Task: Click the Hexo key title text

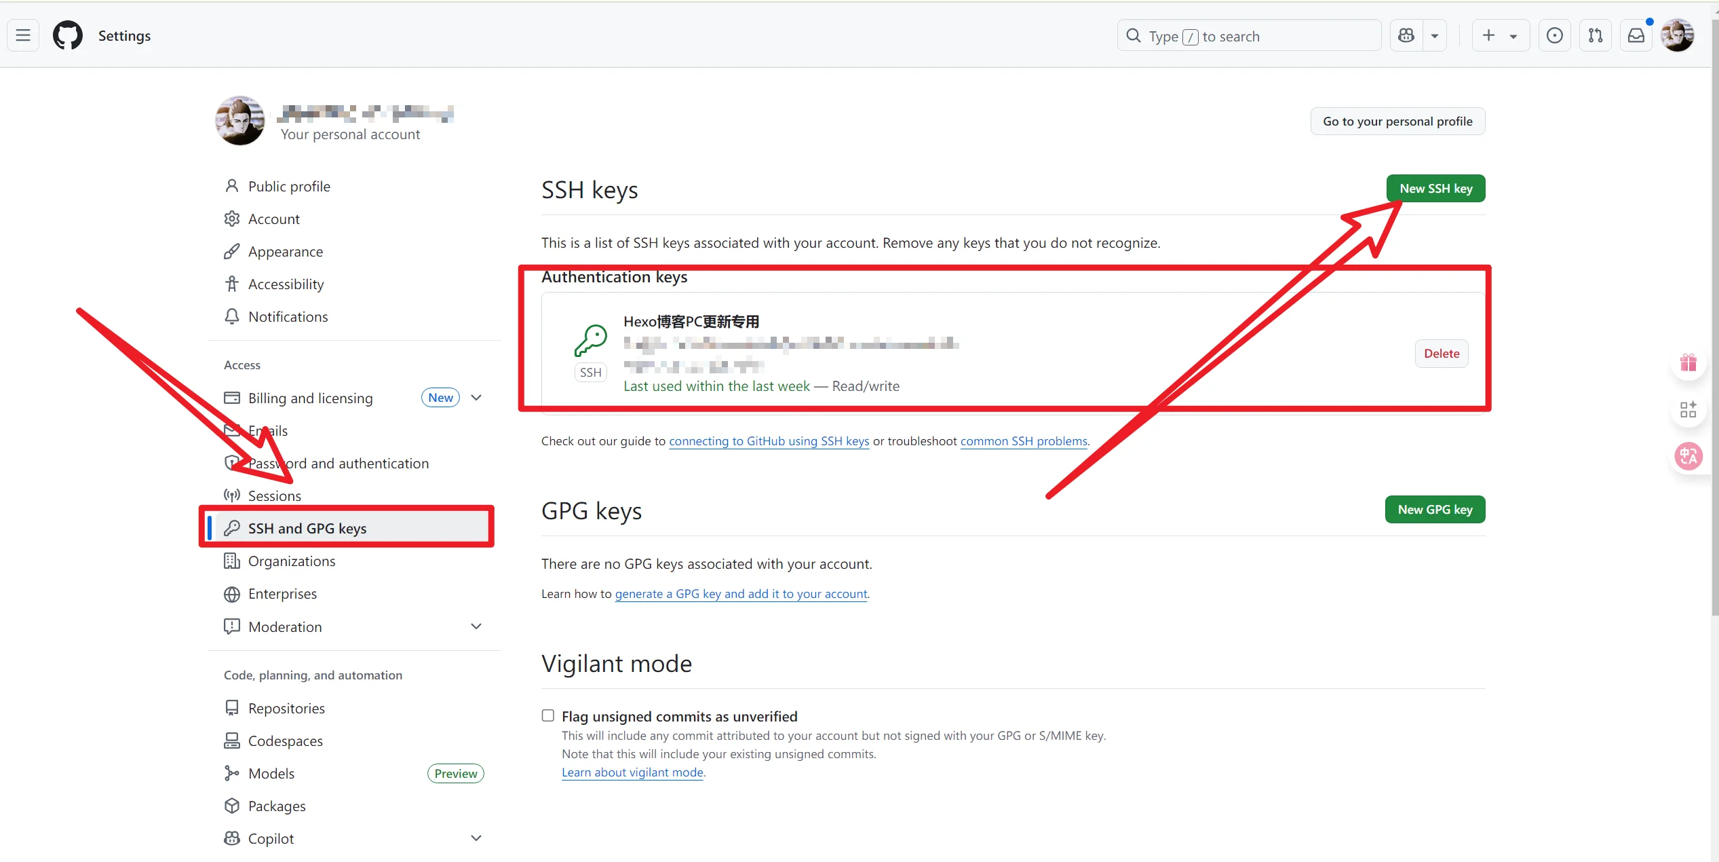Action: (x=691, y=322)
